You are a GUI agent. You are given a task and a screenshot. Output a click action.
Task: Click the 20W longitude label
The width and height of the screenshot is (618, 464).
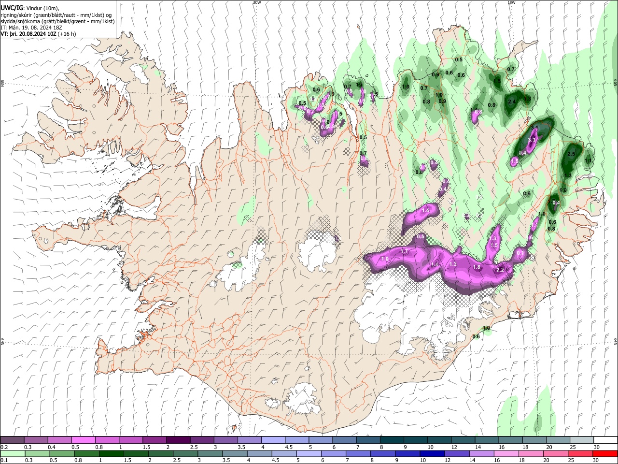tap(256, 2)
